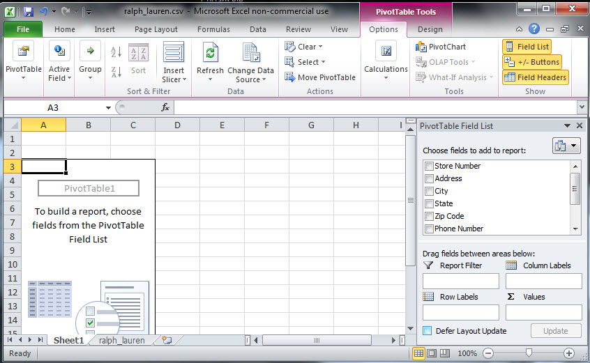Open the Undo history dropdown arrow
This screenshot has height=363, width=590.
coord(54,12)
